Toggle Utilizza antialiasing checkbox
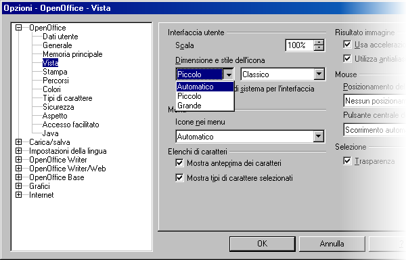The width and height of the screenshot is (406, 260). pyautogui.click(x=347, y=58)
